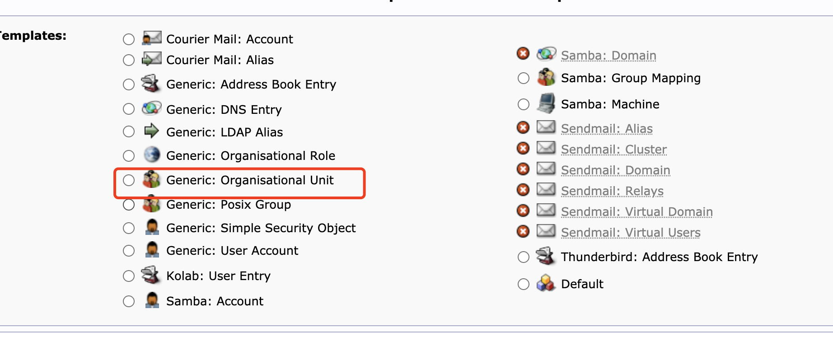Click the Samba: Machine label text
The width and height of the screenshot is (833, 337).
pos(610,104)
